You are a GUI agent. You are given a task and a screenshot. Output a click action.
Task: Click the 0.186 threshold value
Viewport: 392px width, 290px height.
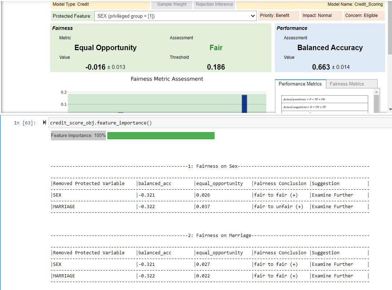pyautogui.click(x=216, y=67)
